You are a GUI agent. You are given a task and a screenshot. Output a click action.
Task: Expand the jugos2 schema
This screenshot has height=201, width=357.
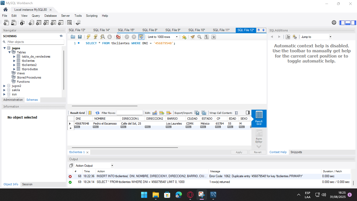tap(4, 86)
